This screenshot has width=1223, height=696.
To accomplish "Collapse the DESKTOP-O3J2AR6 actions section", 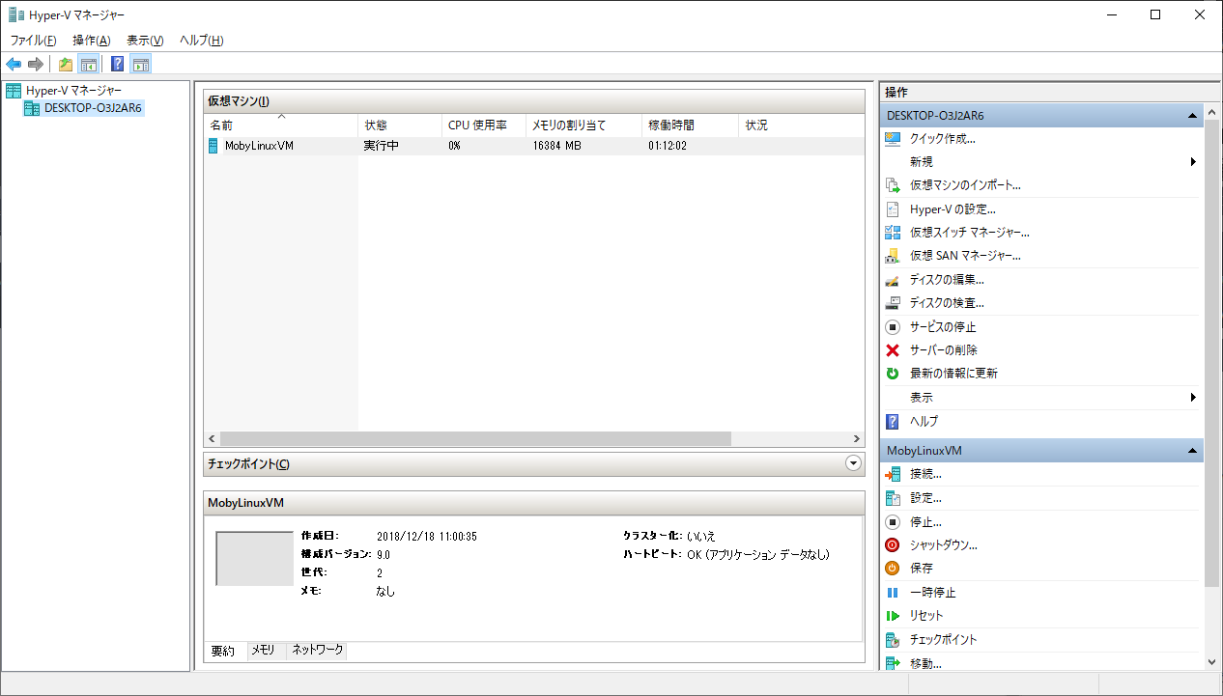I will 1193,116.
